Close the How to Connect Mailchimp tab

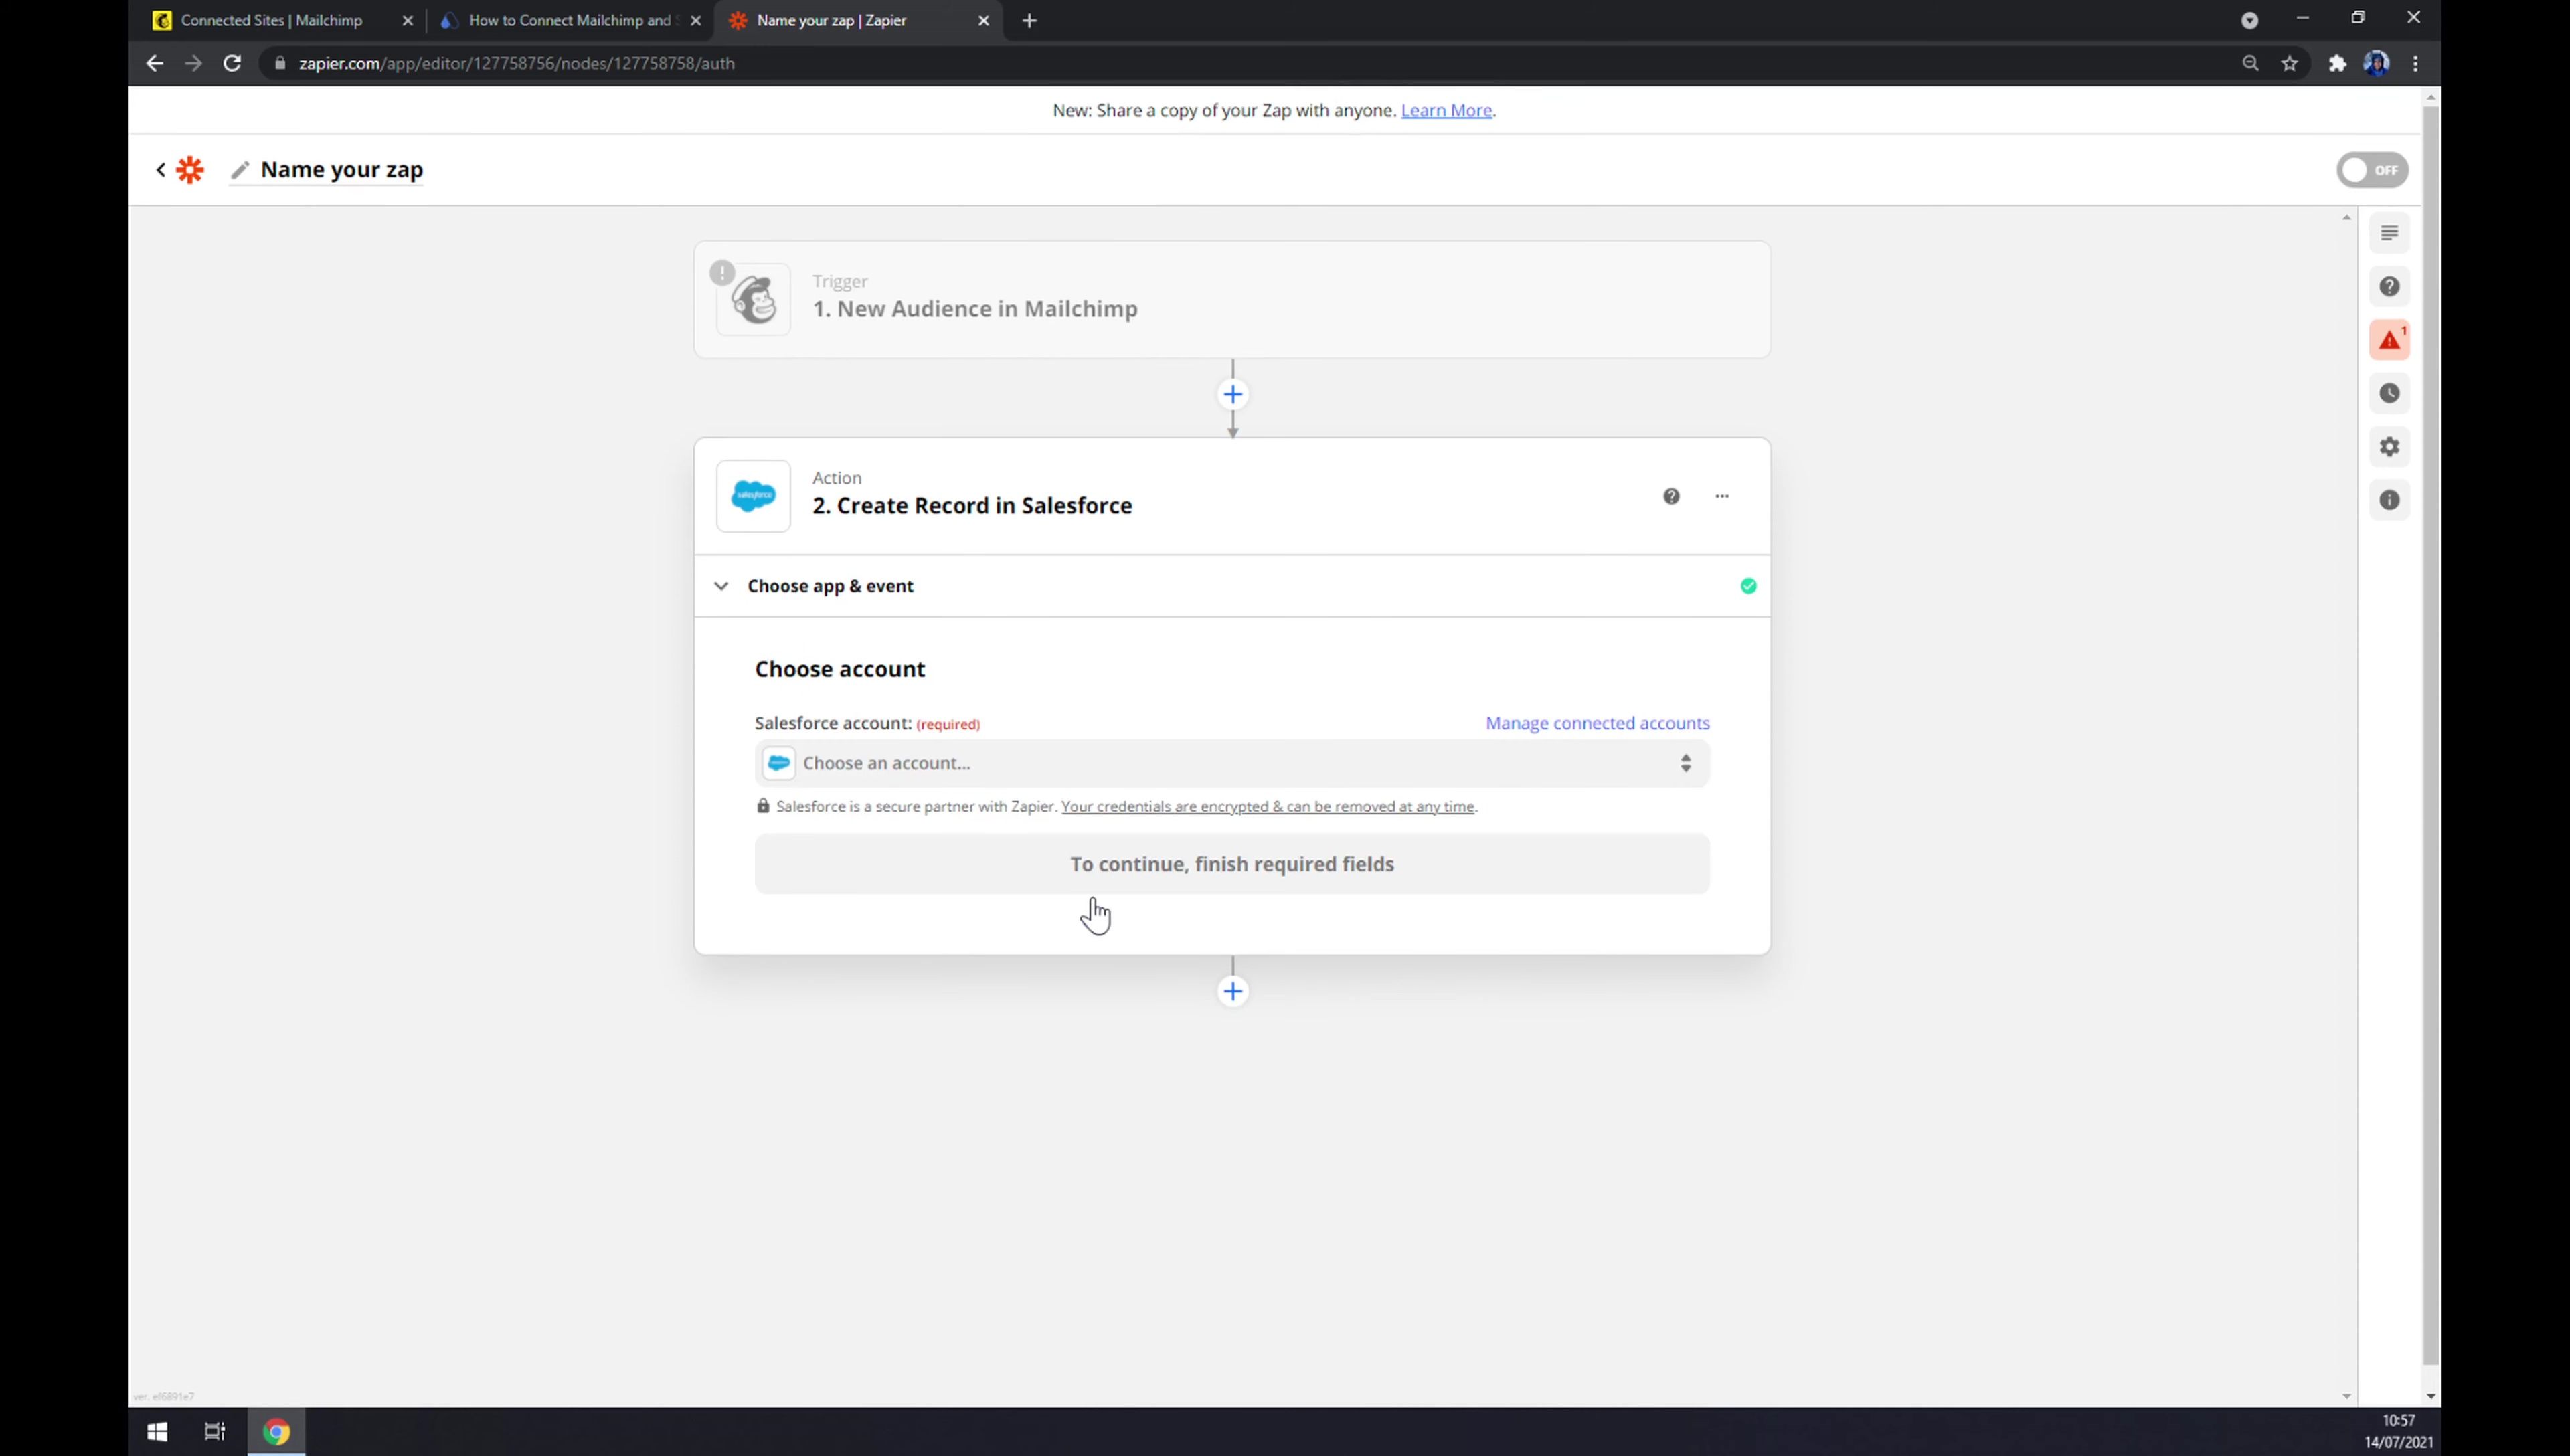tap(695, 20)
